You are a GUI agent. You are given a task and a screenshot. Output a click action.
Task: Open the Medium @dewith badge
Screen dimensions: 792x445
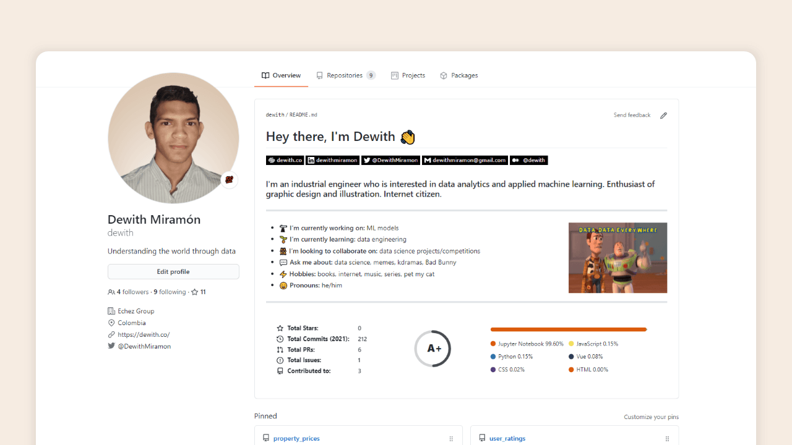coord(529,160)
